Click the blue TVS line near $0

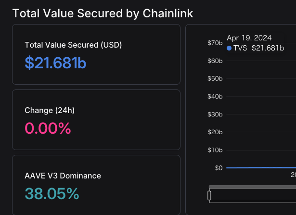click(261, 167)
